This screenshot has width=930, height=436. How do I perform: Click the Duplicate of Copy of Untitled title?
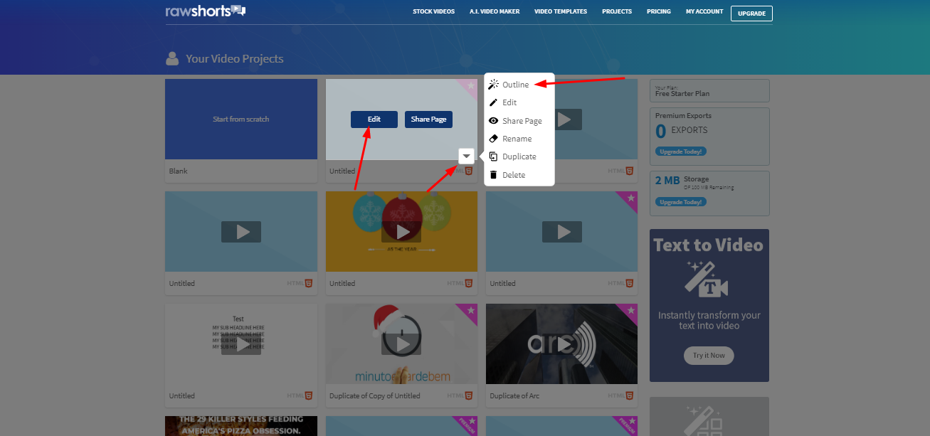(375, 395)
